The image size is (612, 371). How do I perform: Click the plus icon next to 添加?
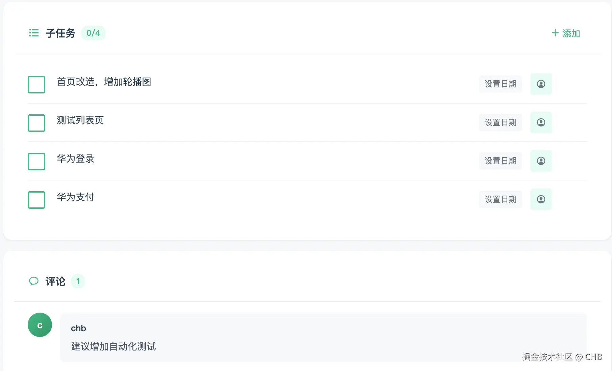(555, 33)
